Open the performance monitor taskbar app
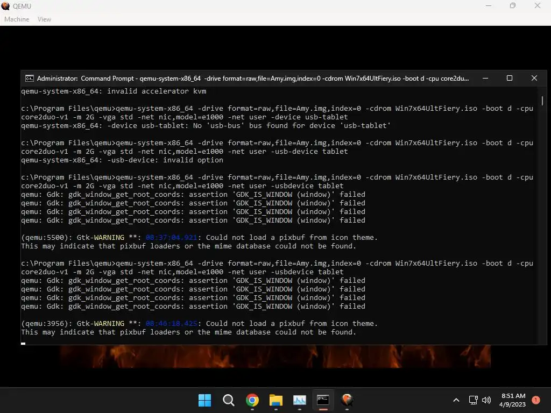551x413 pixels. pyautogui.click(x=299, y=400)
